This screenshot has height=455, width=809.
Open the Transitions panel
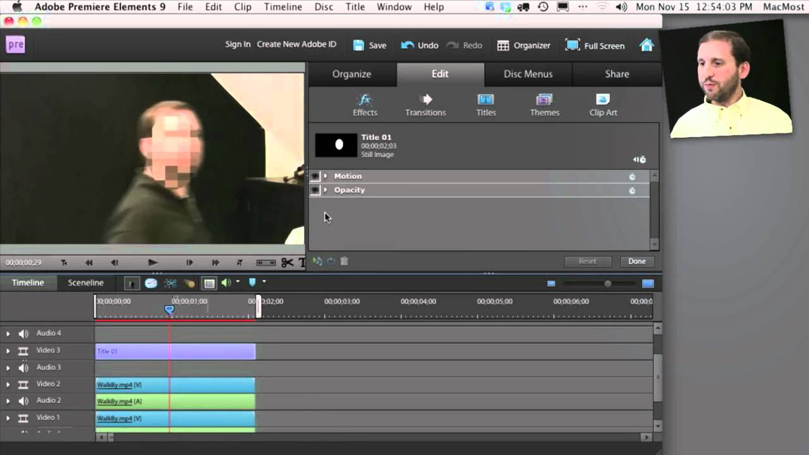pyautogui.click(x=425, y=105)
